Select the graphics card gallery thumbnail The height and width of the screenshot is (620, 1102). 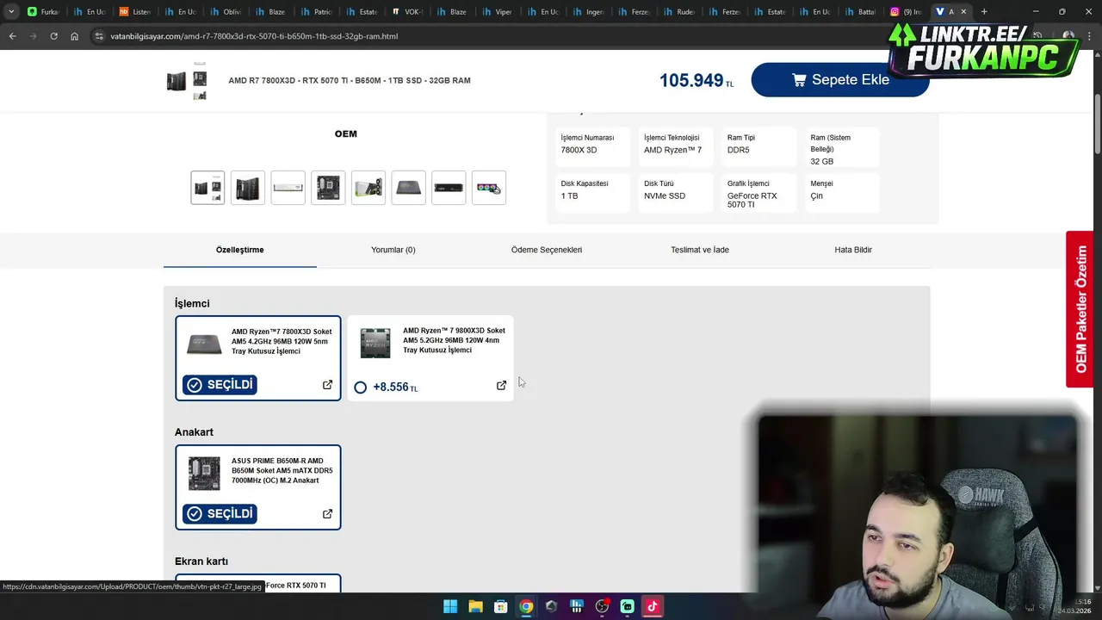tap(368, 188)
